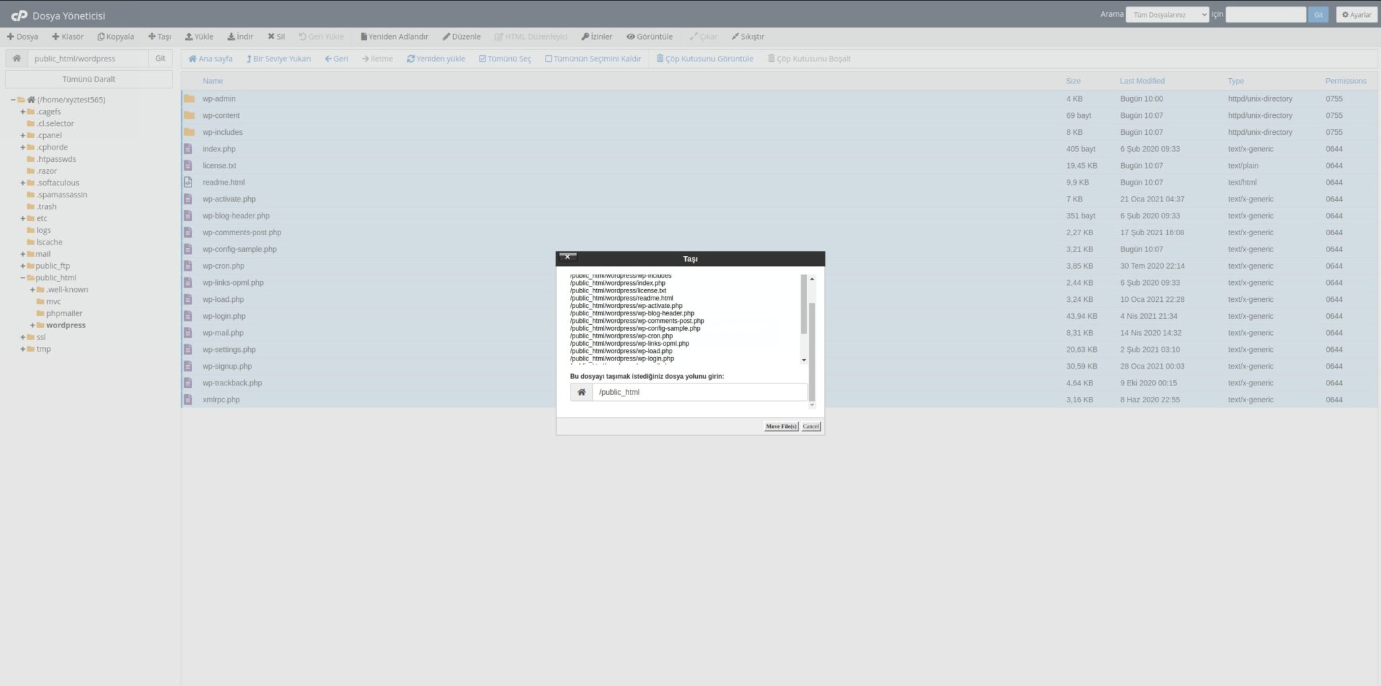Viewport: 1381px width, 686px height.
Task: Click the public_html/wordpress path field
Action: 88,59
